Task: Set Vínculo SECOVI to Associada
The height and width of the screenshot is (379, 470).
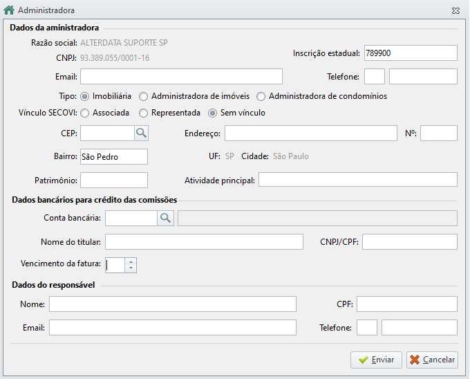Action: [85, 113]
